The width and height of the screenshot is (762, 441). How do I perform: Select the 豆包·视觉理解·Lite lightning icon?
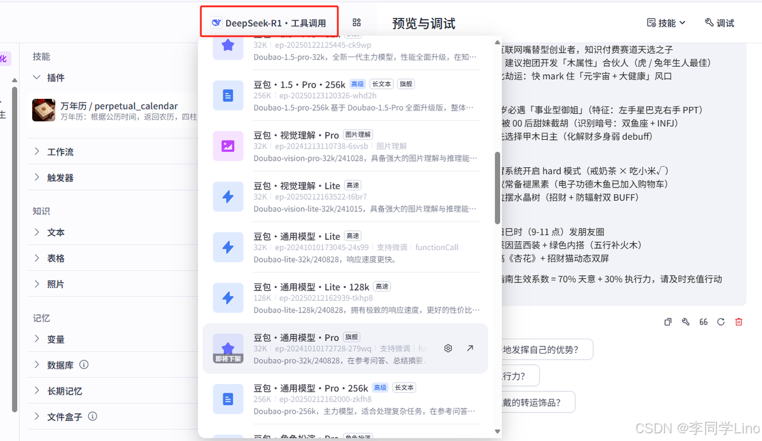228,196
